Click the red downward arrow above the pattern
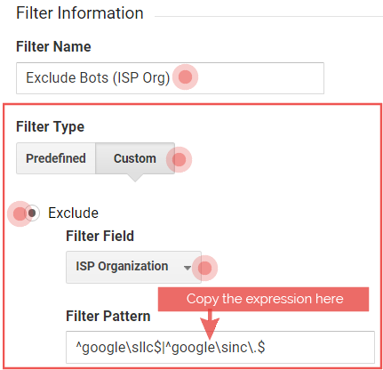Viewport: 383px width, 370px height. pyautogui.click(x=210, y=324)
